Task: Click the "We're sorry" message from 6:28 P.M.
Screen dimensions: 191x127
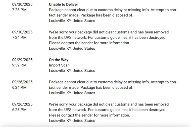Action: coord(109,104)
